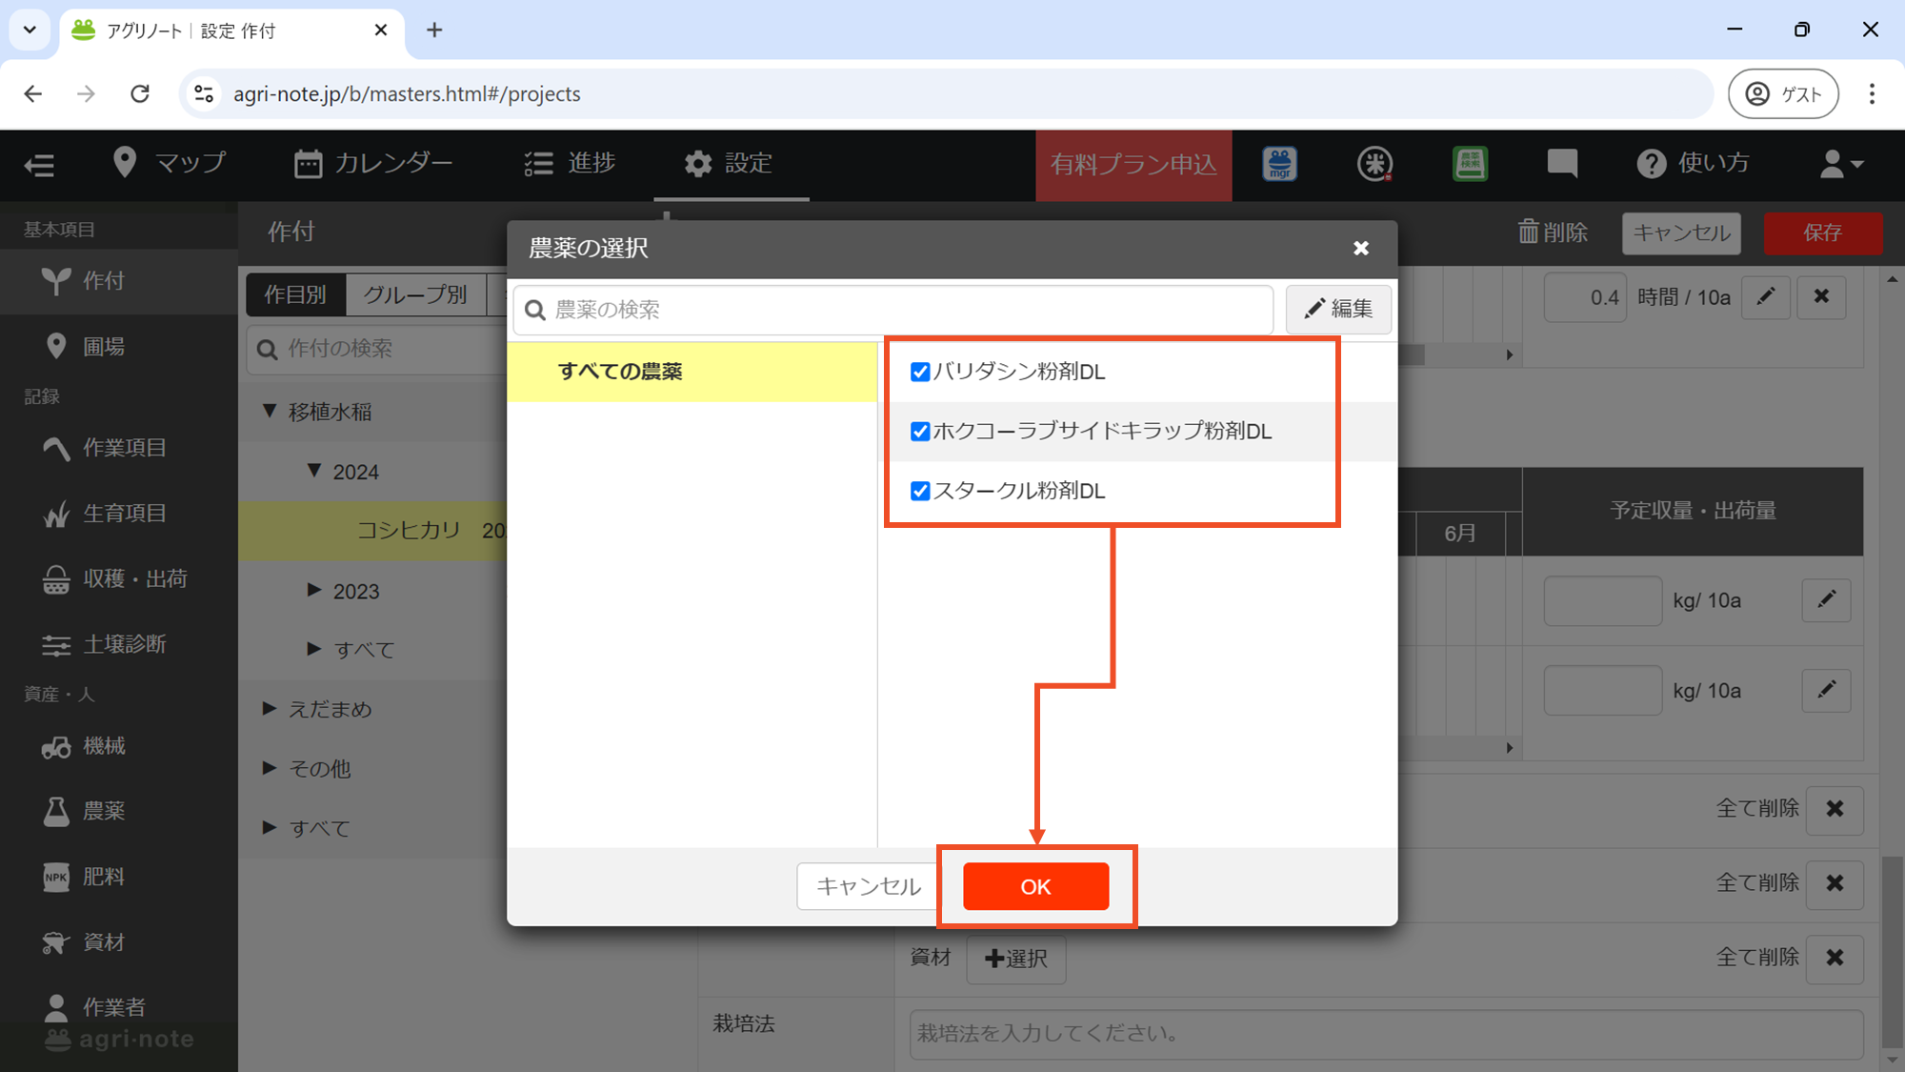This screenshot has width=1905, height=1072.
Task: Click the pencil 編集 button in dialog
Action: click(1338, 309)
